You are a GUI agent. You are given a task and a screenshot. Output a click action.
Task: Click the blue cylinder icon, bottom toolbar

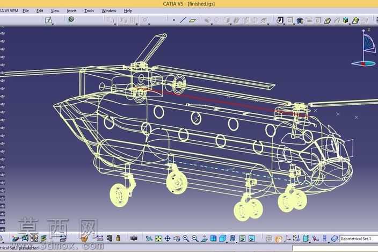point(306,239)
